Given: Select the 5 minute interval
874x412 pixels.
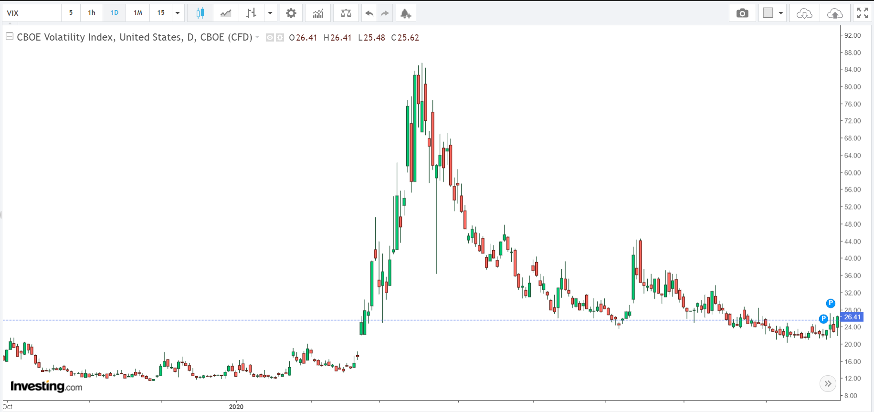Looking at the screenshot, I should pyautogui.click(x=71, y=13).
